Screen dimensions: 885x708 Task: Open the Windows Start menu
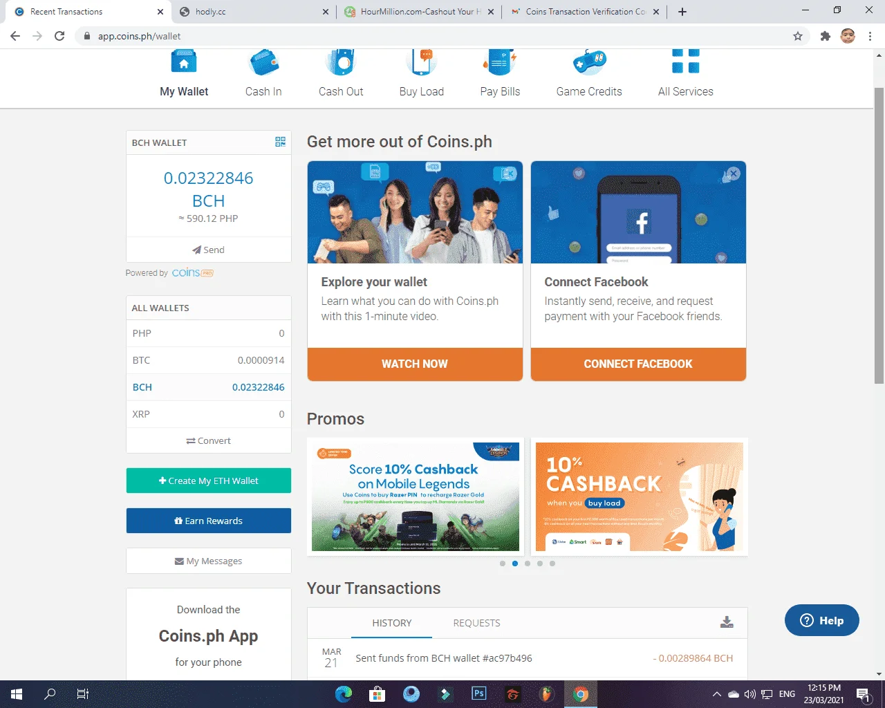17,694
